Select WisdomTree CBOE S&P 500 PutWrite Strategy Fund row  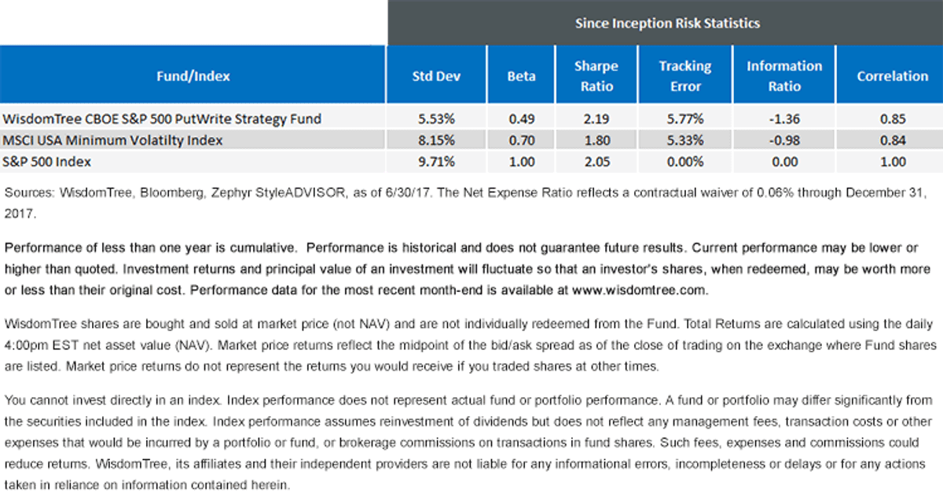point(472,119)
